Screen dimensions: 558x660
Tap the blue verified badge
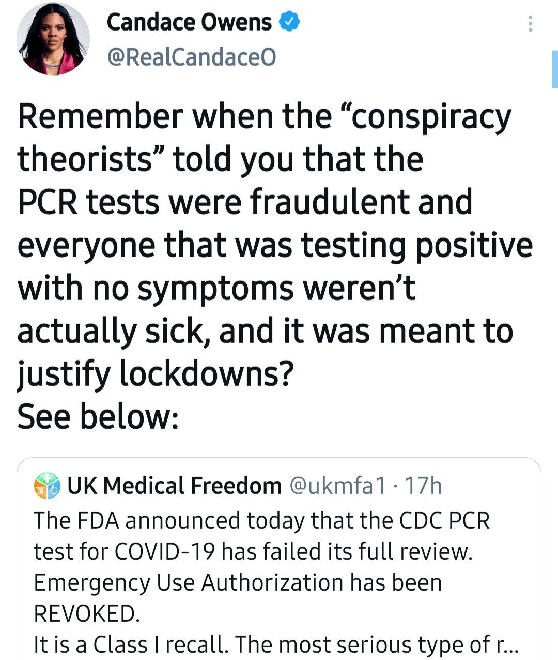pos(290,22)
